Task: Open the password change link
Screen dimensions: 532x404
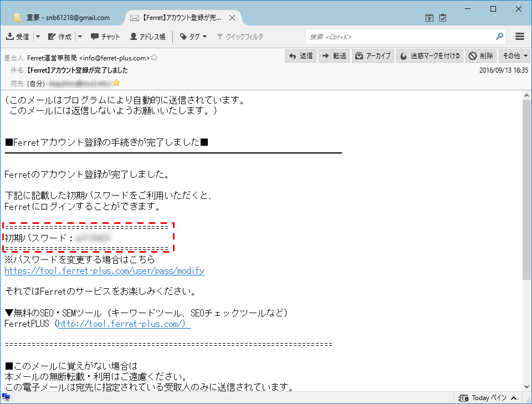Action: pyautogui.click(x=105, y=270)
